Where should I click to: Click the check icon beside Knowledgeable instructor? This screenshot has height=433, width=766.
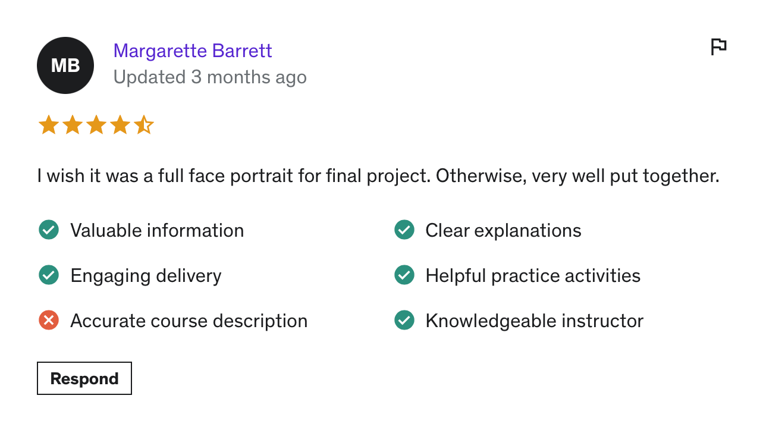(404, 321)
